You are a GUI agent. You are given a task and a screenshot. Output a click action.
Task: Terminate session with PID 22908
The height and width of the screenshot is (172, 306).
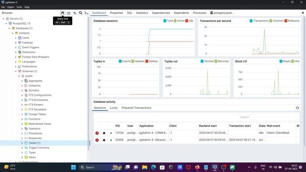coord(97,140)
